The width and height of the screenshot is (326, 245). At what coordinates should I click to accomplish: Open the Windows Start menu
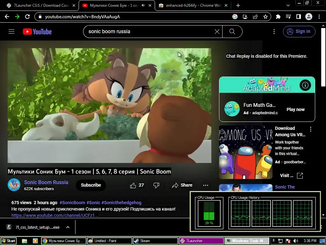coord(8,241)
